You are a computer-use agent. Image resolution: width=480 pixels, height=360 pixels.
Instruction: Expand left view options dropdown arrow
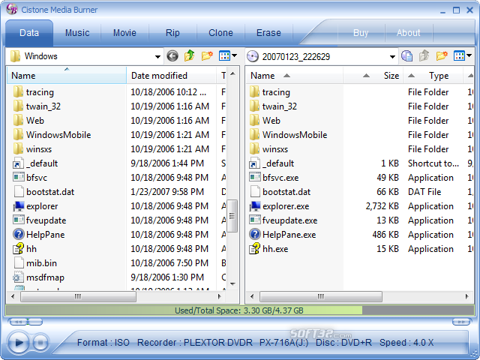coord(235,55)
